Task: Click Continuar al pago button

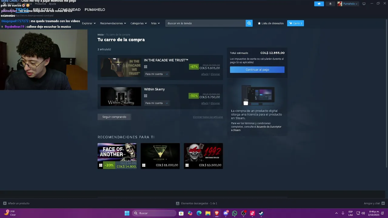Action: (x=257, y=70)
